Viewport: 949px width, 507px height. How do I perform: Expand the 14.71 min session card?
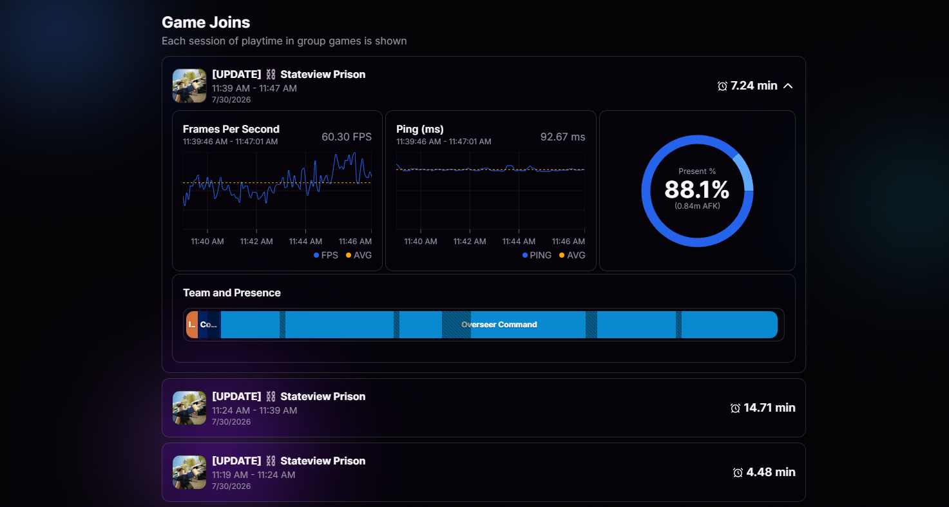point(483,408)
